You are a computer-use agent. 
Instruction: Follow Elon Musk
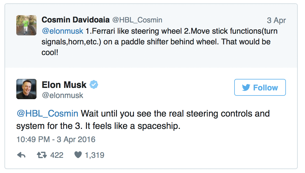260,88
